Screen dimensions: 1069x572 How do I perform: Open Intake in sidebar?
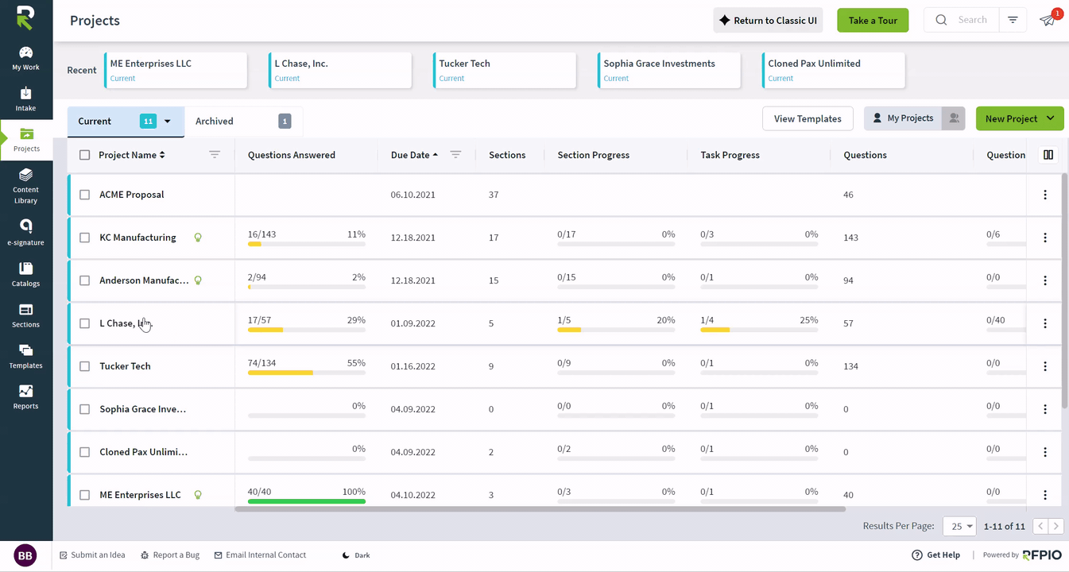25,99
